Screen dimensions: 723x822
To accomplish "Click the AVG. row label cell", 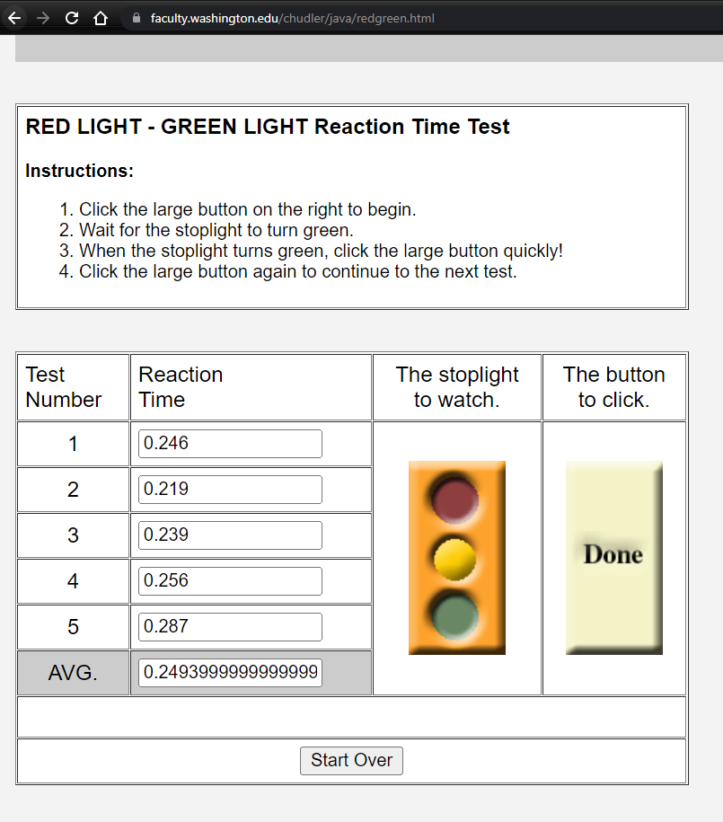I will (74, 673).
